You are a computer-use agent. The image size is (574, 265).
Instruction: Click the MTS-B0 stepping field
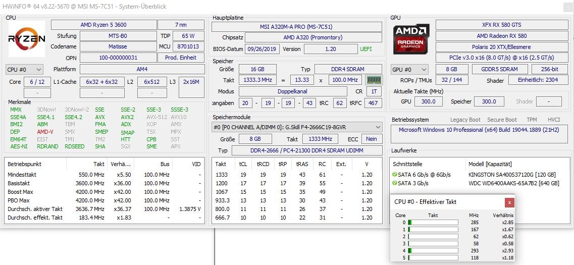coord(118,36)
